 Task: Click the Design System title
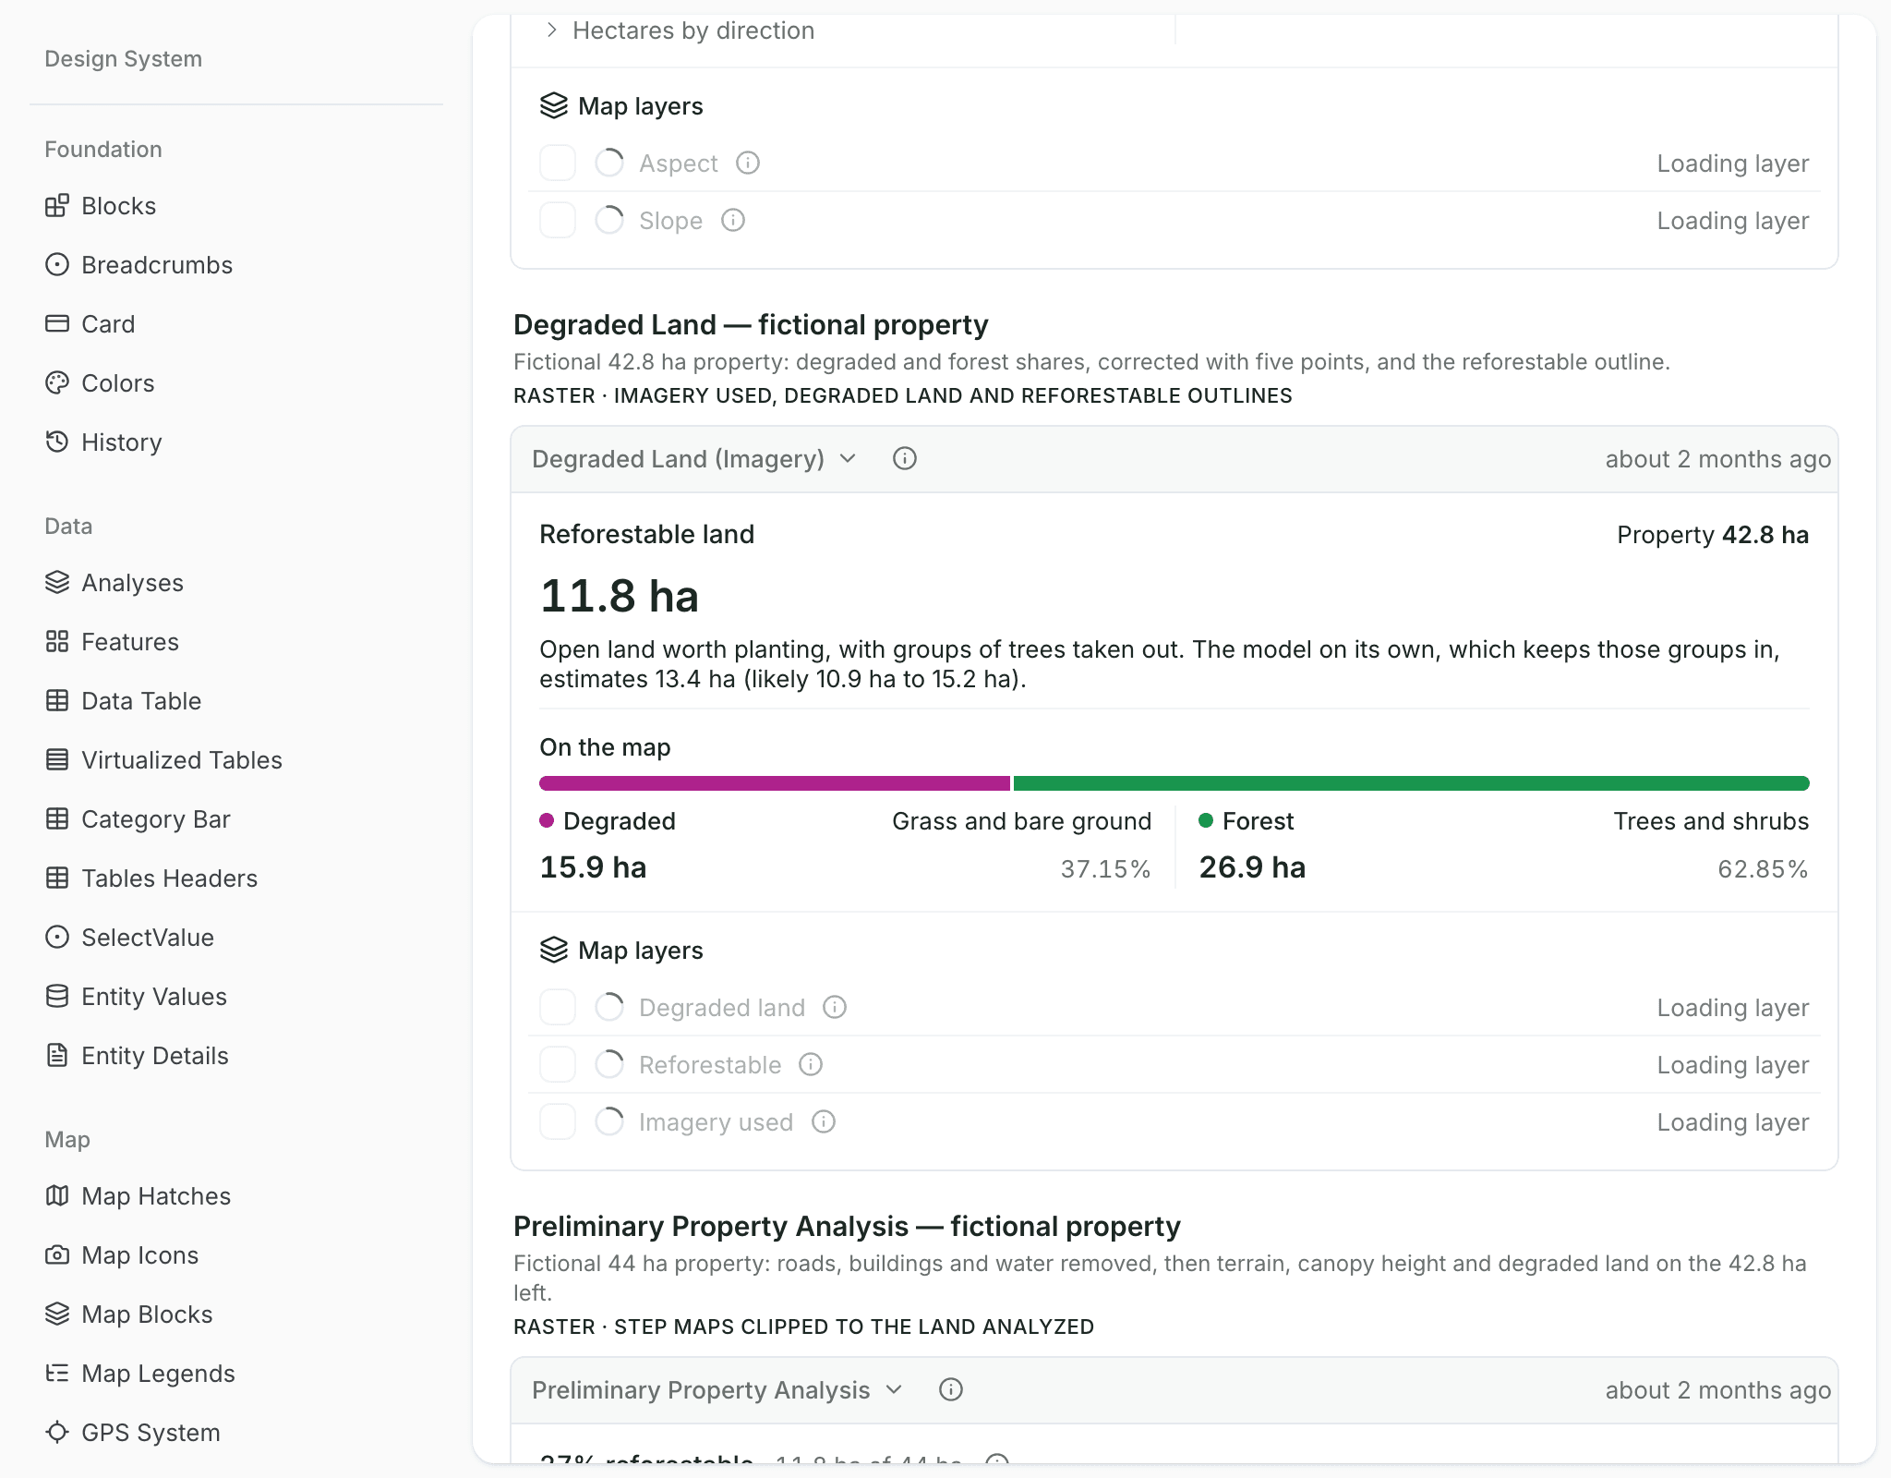tap(124, 59)
